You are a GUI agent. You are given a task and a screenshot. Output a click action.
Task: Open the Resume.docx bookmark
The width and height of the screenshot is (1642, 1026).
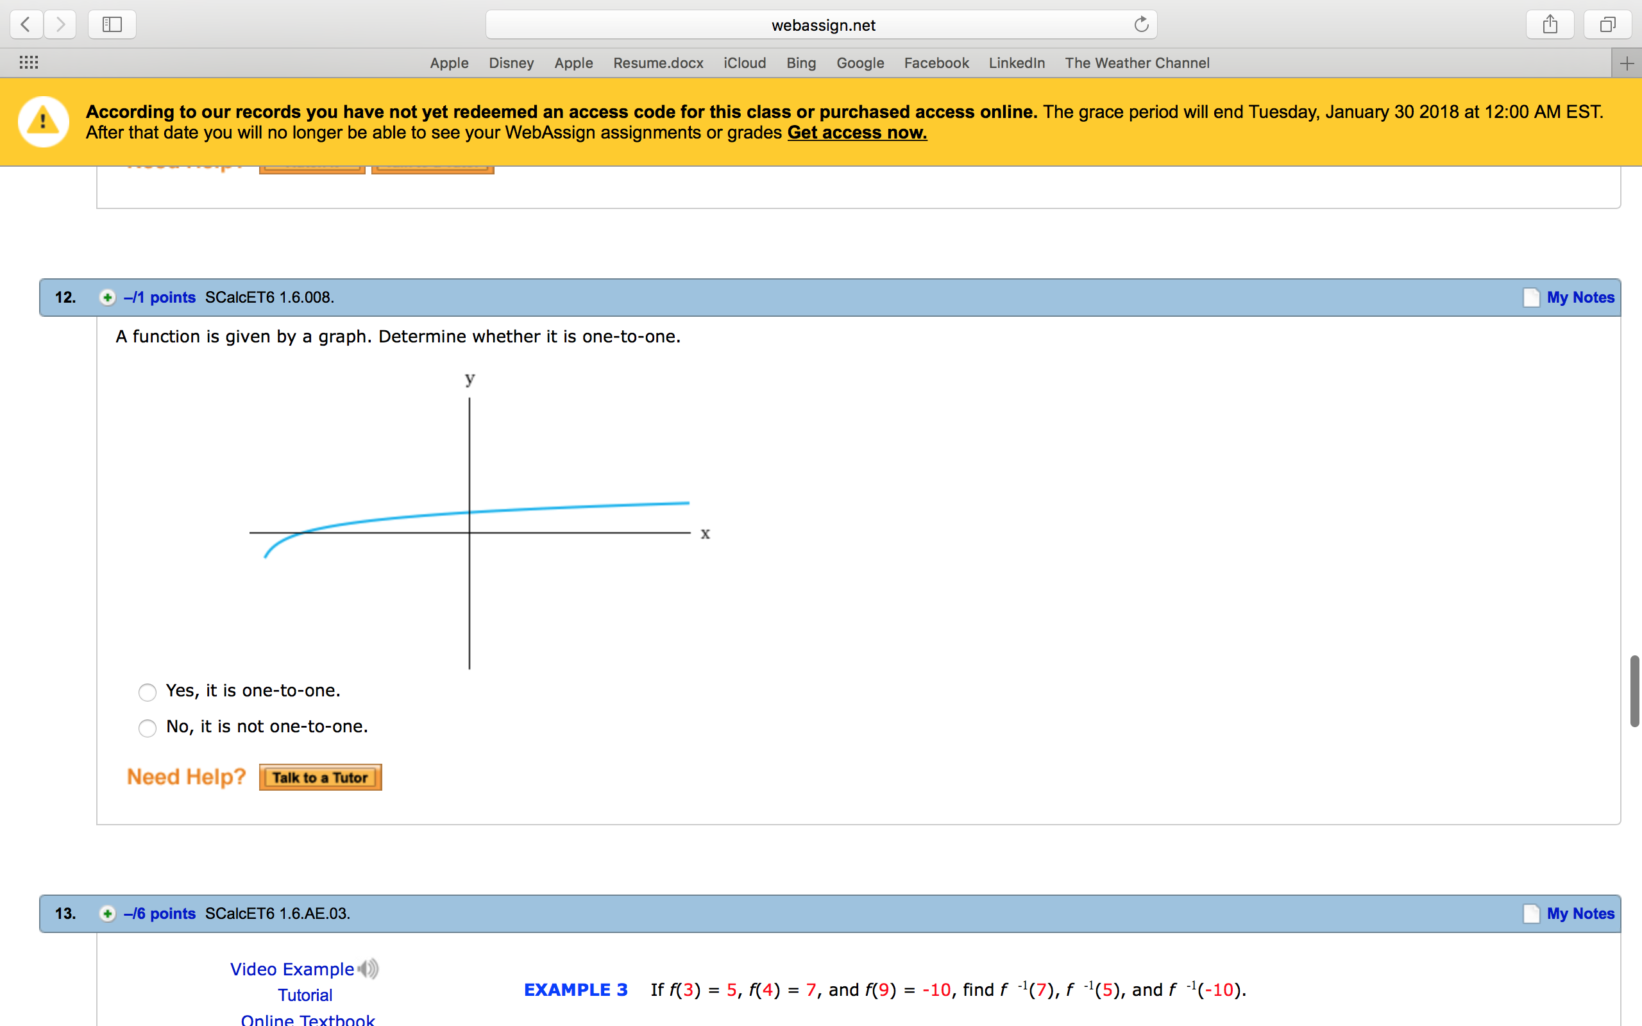[x=658, y=63]
